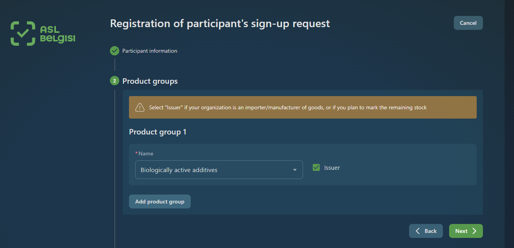This screenshot has width=514, height=248.
Task: Click the Issuer checkbox label text
Action: 332,168
